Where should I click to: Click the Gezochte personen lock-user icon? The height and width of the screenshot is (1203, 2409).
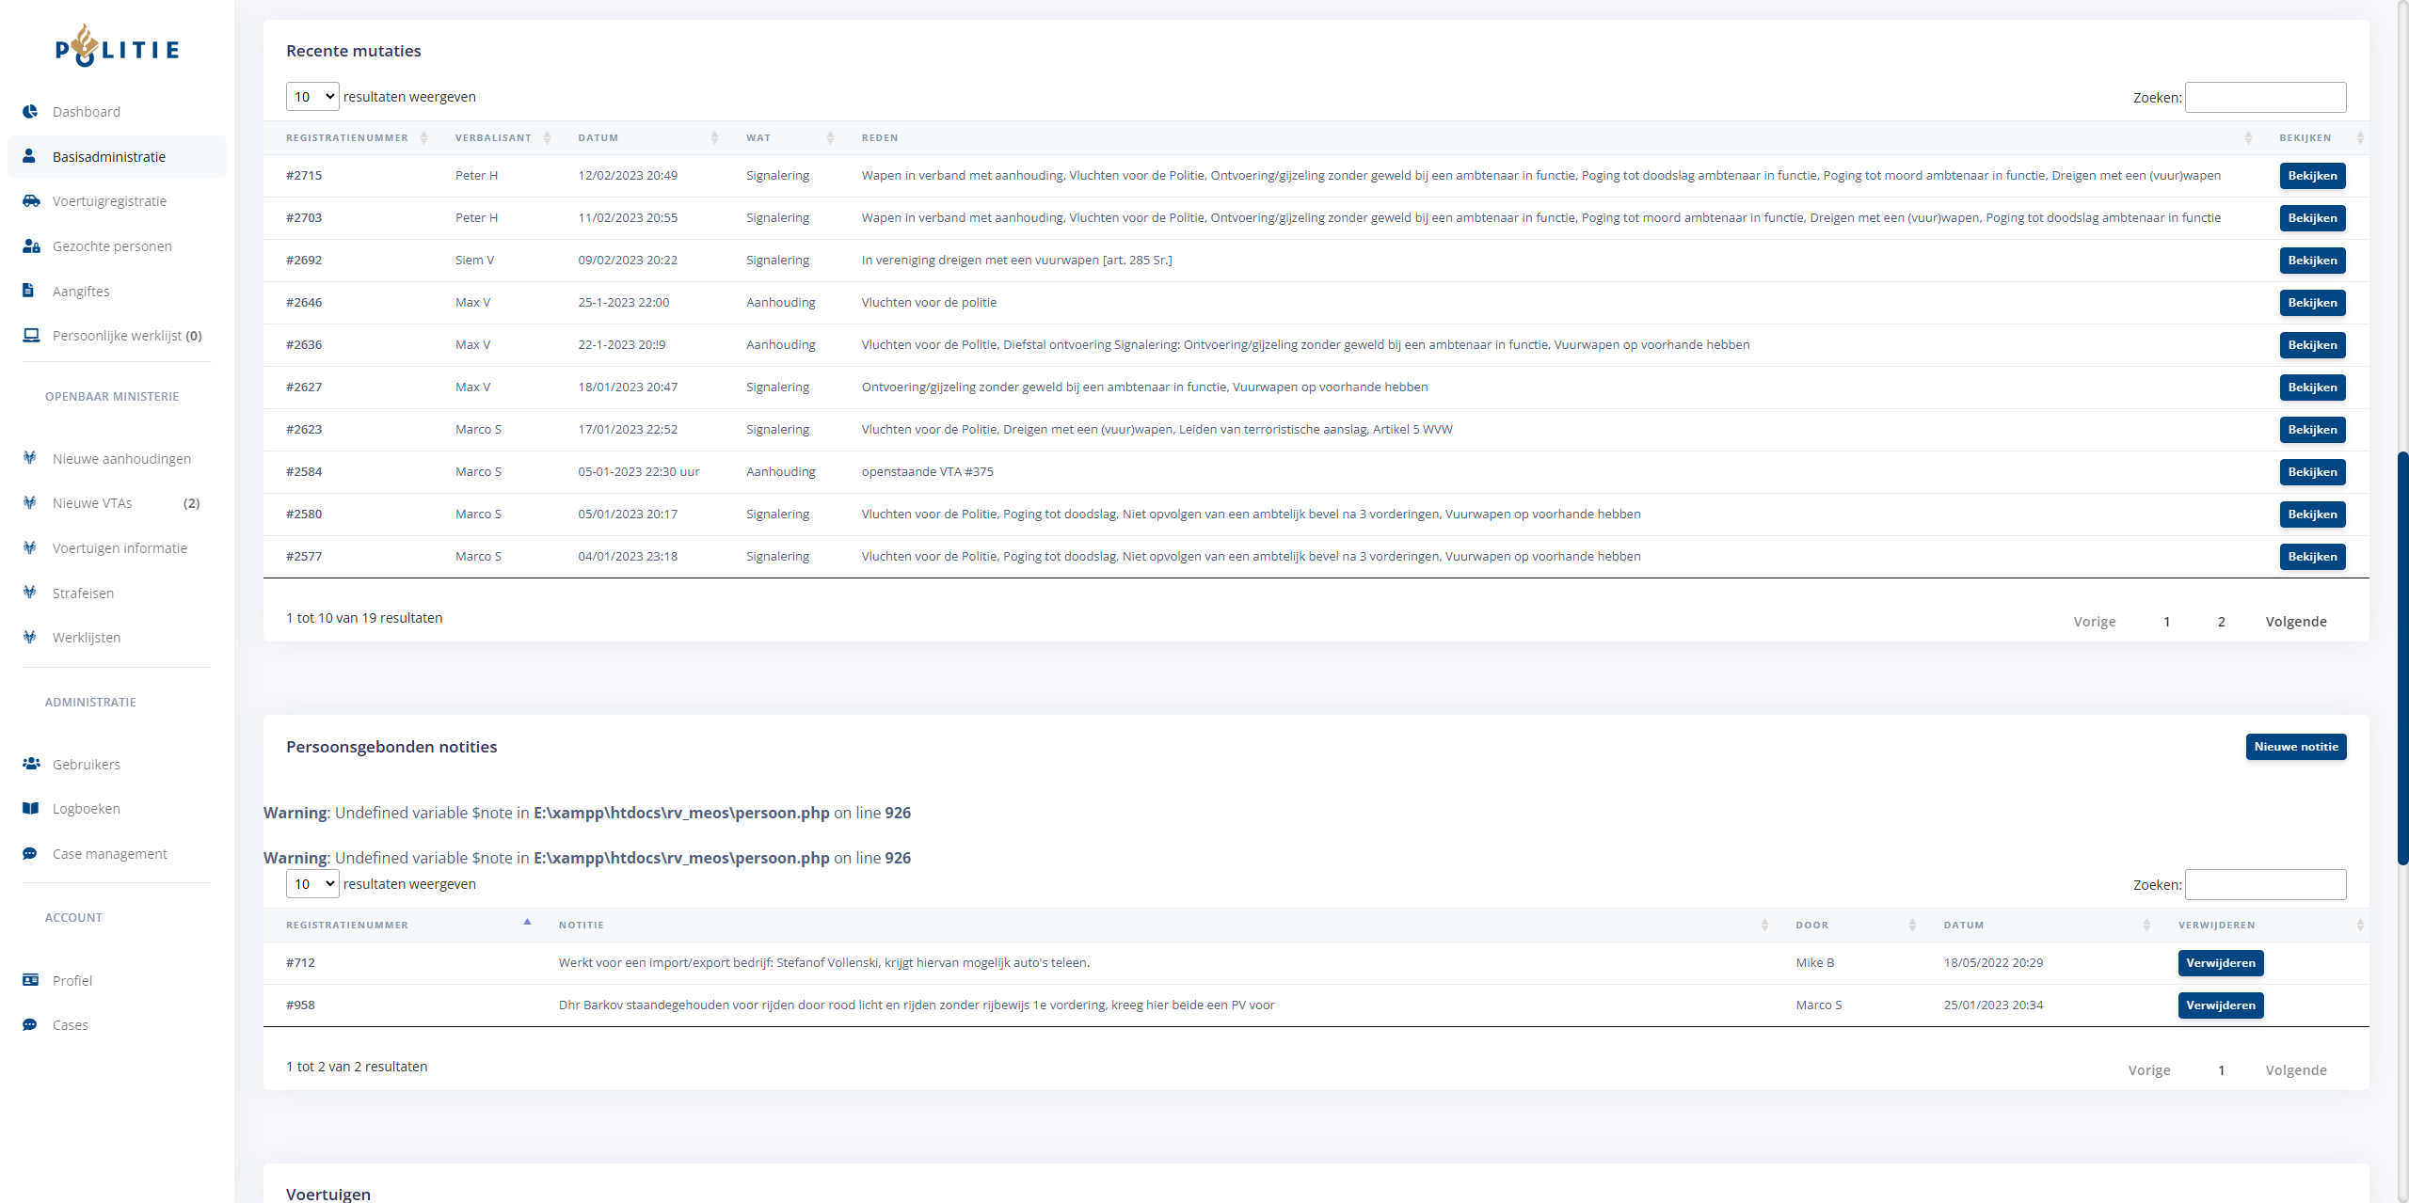coord(31,246)
